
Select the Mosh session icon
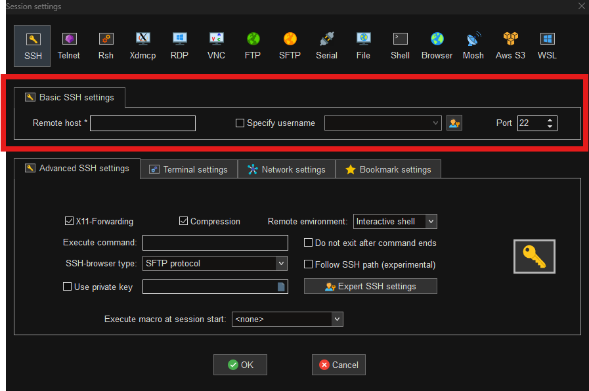click(x=473, y=46)
